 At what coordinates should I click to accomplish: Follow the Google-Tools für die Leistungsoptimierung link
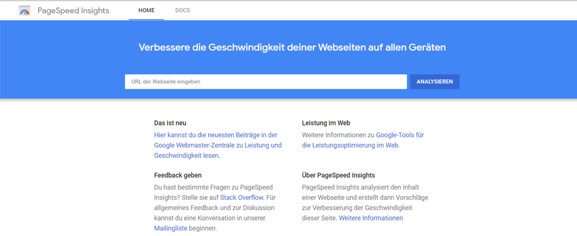(x=363, y=140)
